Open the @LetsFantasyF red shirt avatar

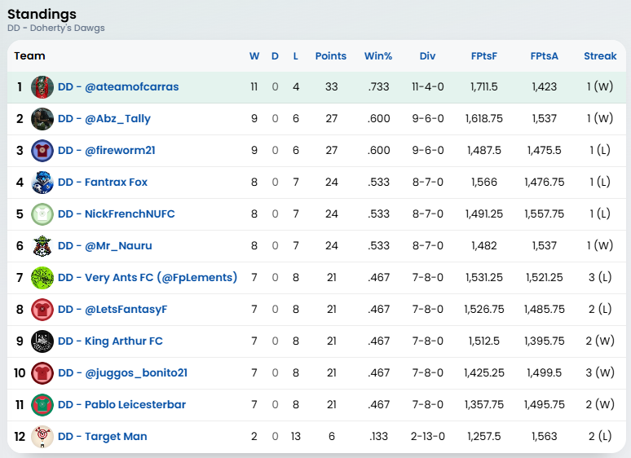coord(42,309)
